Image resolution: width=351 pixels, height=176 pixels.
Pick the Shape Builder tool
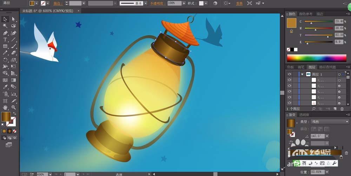pyautogui.click(x=5, y=73)
